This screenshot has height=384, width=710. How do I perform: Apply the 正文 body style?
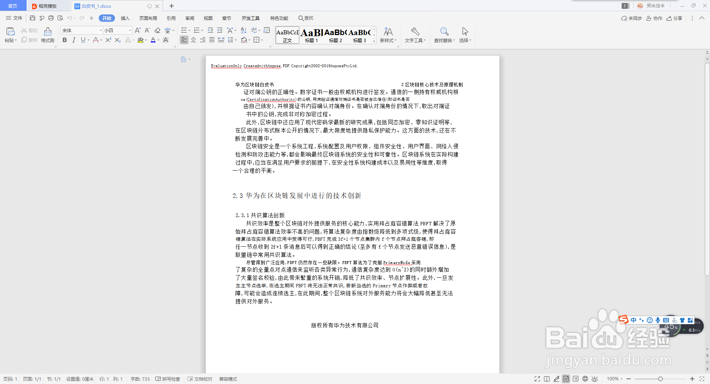click(x=287, y=36)
